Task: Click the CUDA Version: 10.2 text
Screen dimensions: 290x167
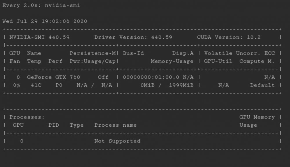Action: 229,37
